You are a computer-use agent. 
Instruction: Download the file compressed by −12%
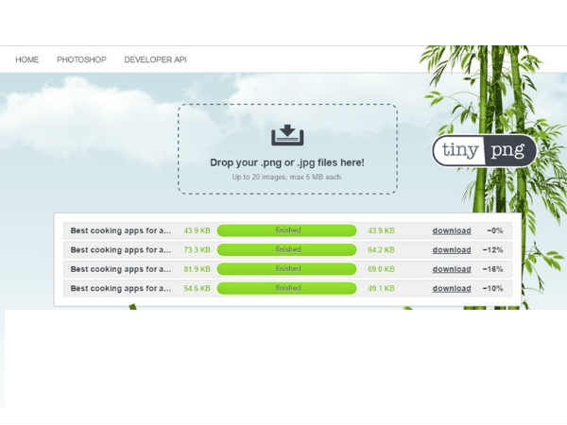(452, 250)
